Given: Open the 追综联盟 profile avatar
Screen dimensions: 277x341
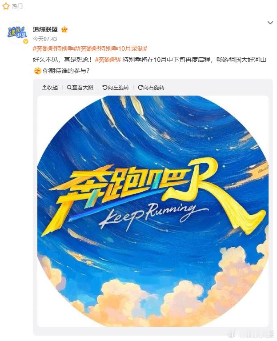Looking at the screenshot, I should [x=17, y=32].
